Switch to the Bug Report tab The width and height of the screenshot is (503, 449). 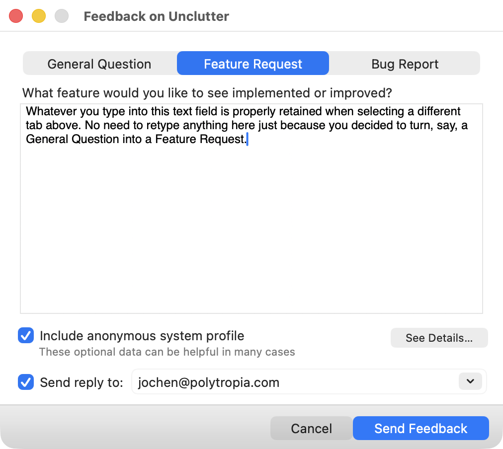[405, 64]
